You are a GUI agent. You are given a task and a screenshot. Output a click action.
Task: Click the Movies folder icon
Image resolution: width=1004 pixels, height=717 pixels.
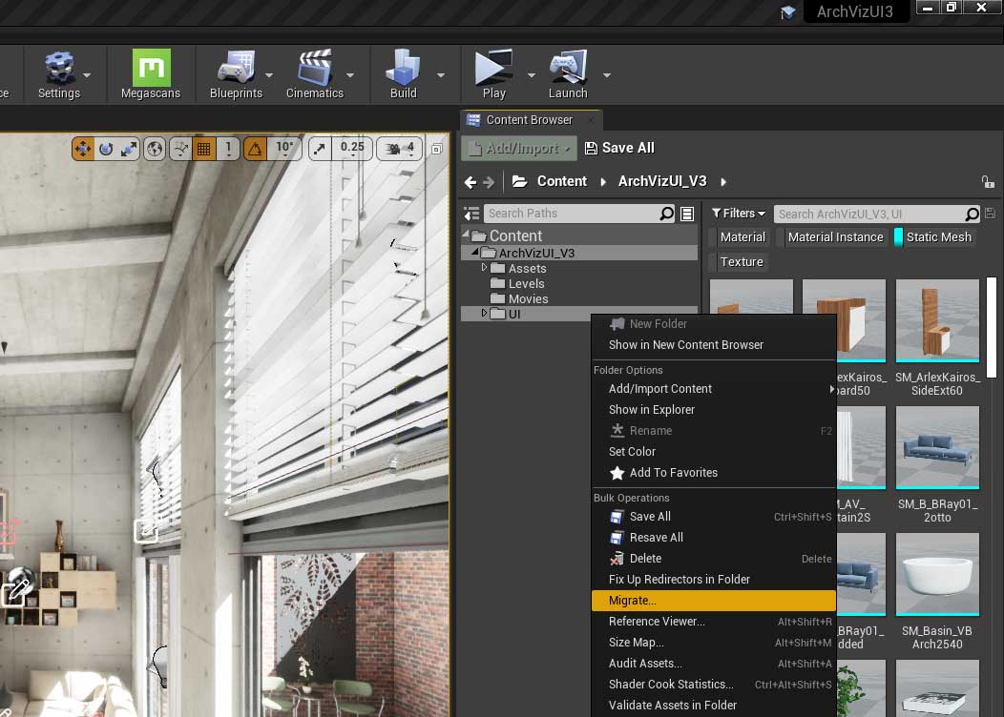[497, 298]
